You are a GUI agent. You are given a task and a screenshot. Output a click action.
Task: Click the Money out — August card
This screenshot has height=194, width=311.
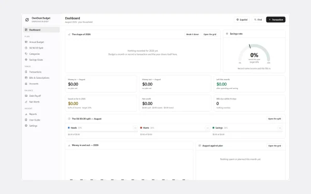coord(175,84)
